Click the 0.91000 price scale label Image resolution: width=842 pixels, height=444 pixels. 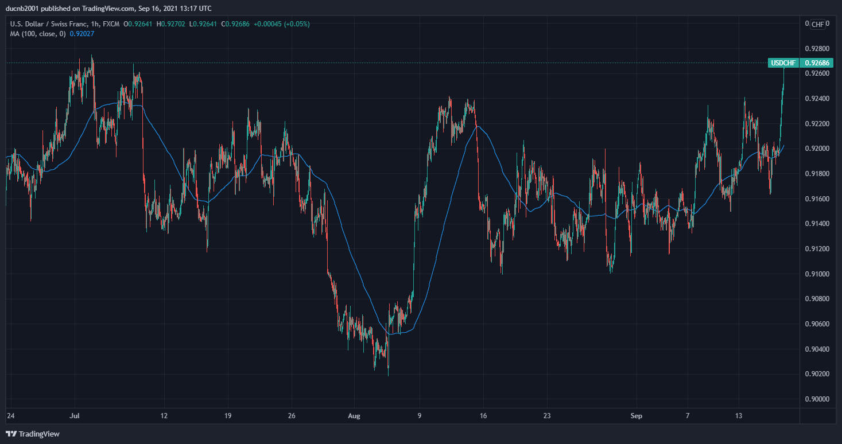[817, 274]
